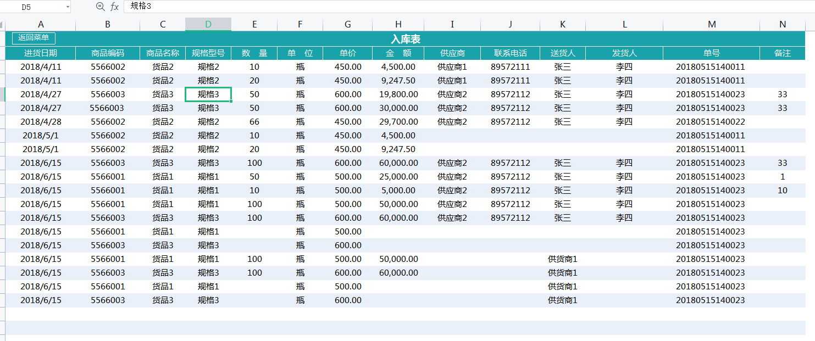Click the 备注 cell containing 1
Viewport: 815px width, 341px height.
pos(783,177)
